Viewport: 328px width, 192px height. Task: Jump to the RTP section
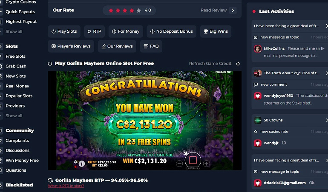pos(94,31)
